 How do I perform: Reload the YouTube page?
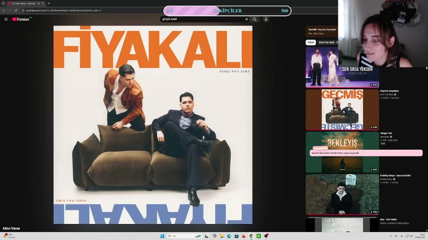point(16,10)
